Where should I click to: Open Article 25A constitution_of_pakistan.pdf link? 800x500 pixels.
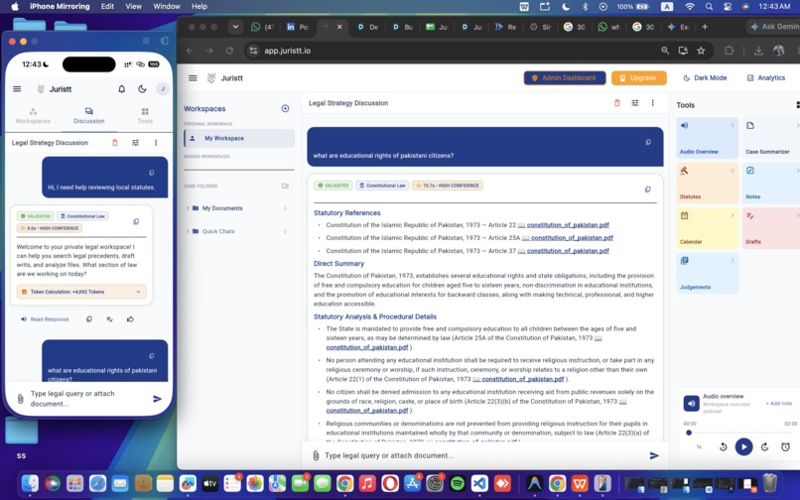tap(572, 238)
